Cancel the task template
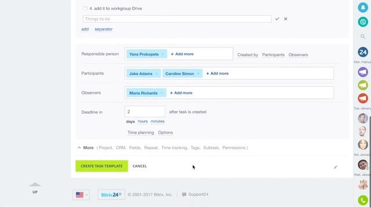The width and height of the screenshot is (371, 208). (x=140, y=166)
